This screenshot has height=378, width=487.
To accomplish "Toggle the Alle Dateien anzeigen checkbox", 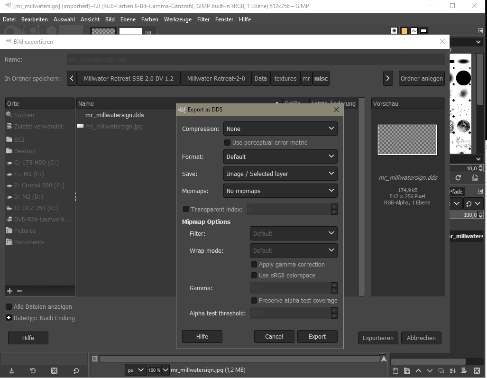I will click(9, 307).
